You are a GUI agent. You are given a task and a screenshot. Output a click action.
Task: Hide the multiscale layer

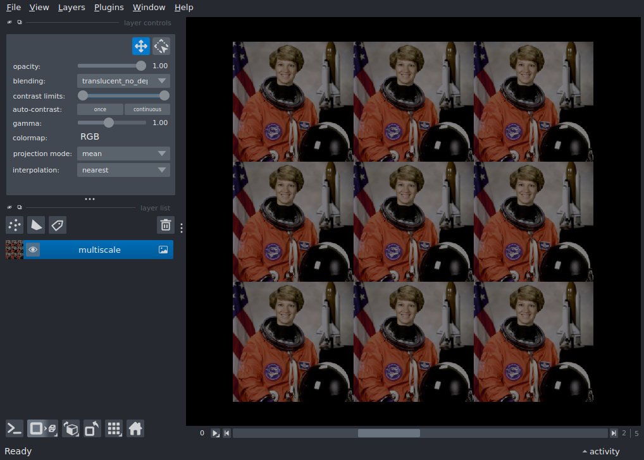coord(33,249)
